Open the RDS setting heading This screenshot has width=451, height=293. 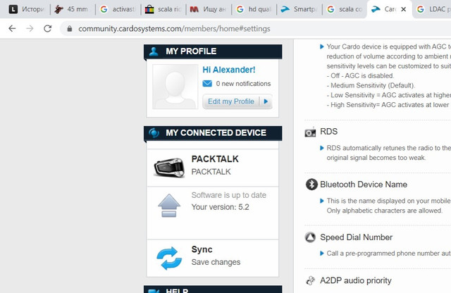coord(329,132)
